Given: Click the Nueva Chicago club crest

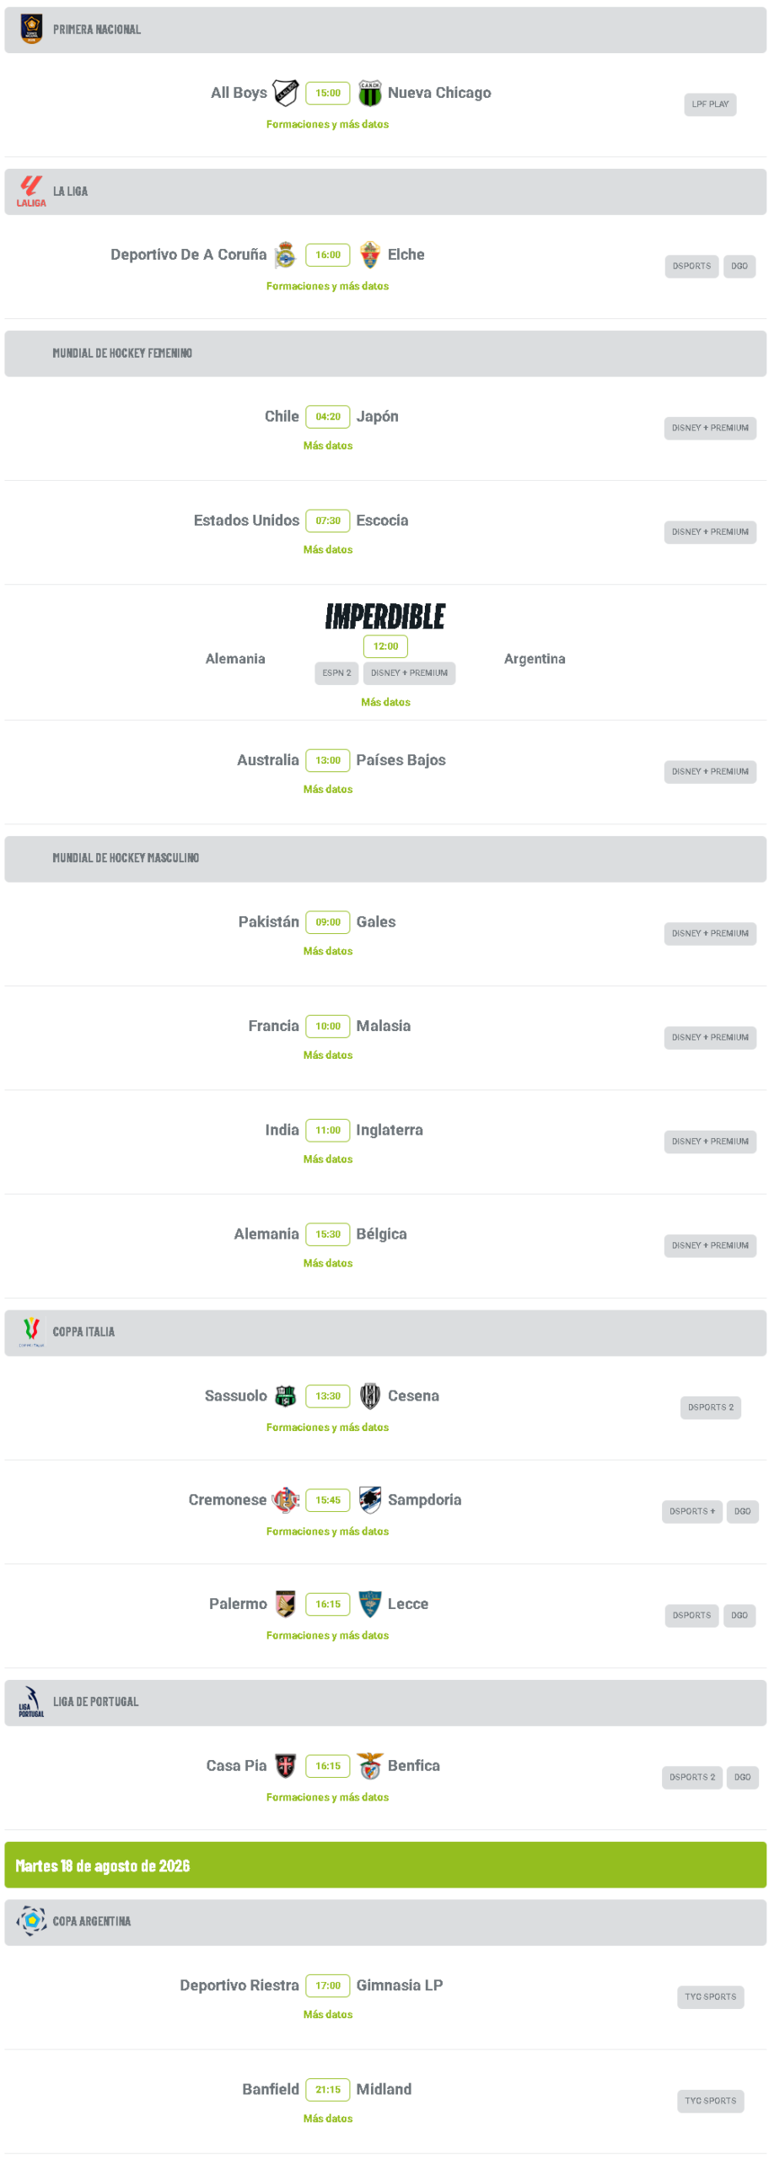Looking at the screenshot, I should coord(369,93).
